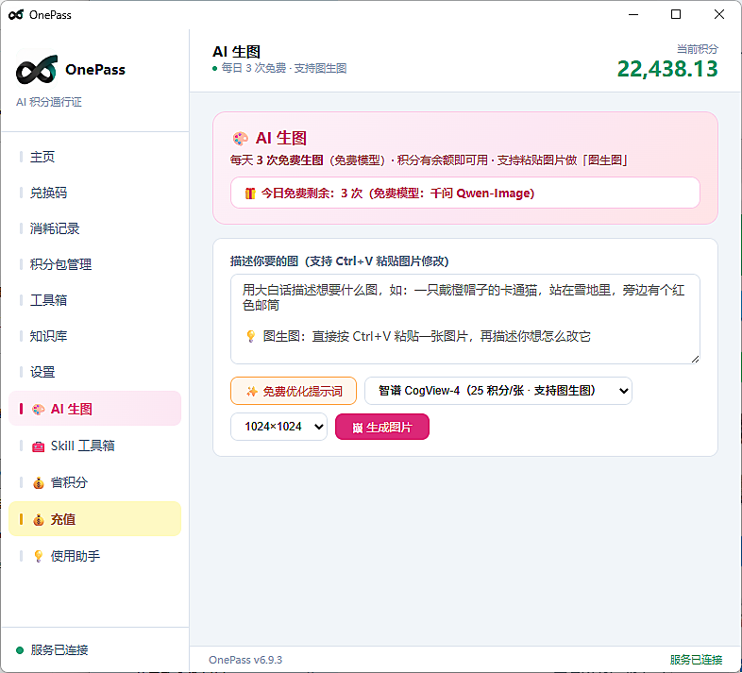Click the gift icon in free quota bar
This screenshot has width=742, height=673.
point(250,193)
